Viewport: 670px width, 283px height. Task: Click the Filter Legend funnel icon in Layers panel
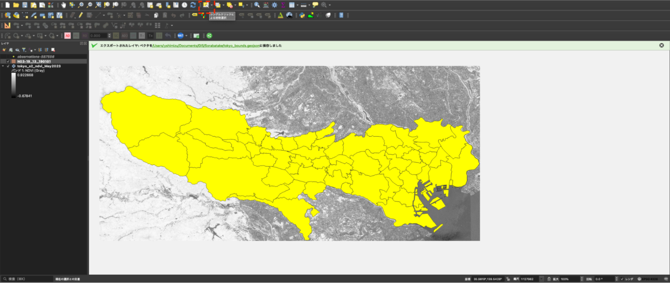[x=24, y=49]
